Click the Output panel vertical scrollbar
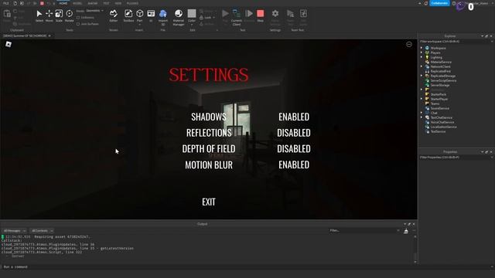Image resolution: width=495 pixels, height=278 pixels. coord(415,249)
